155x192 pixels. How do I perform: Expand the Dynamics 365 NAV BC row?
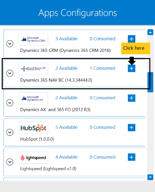click(10, 73)
